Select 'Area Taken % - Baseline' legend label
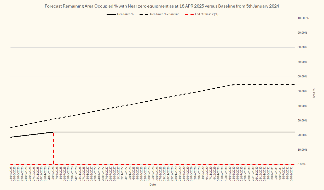Viewport: 324px width, 190px height. pyautogui.click(x=164, y=14)
